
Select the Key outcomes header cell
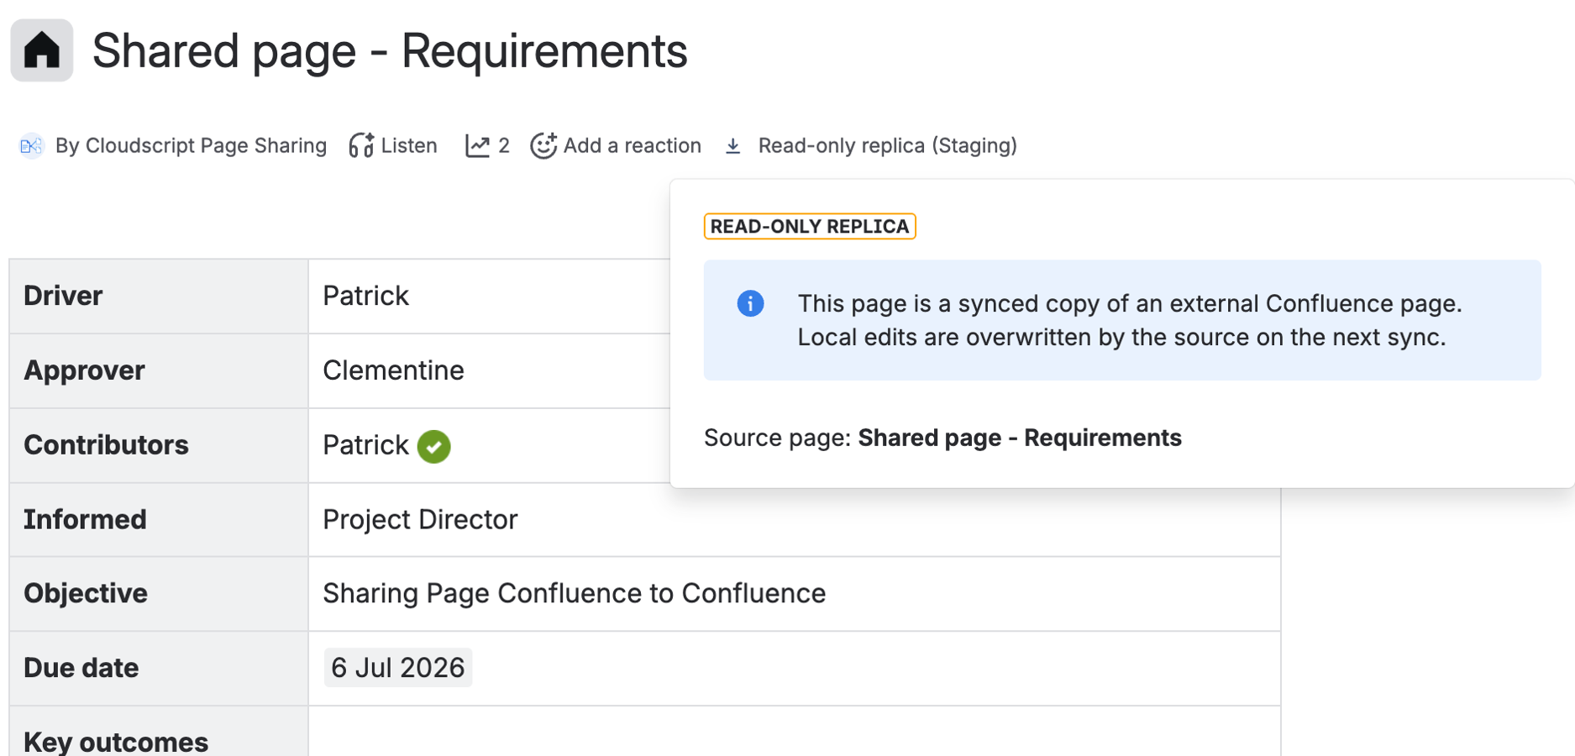(x=159, y=732)
